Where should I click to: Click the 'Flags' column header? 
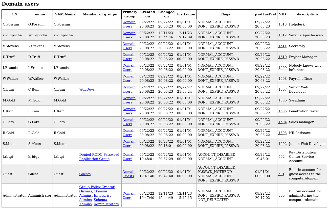click(x=225, y=14)
